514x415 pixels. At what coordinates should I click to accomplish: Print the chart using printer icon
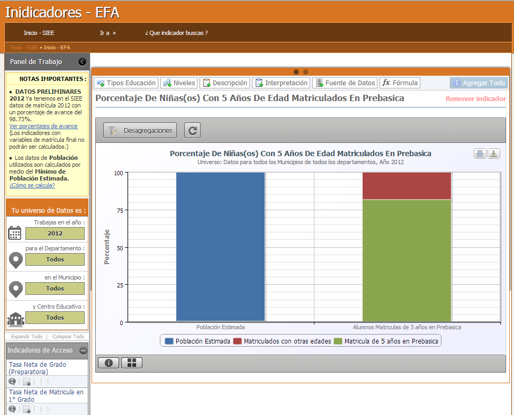tap(480, 154)
